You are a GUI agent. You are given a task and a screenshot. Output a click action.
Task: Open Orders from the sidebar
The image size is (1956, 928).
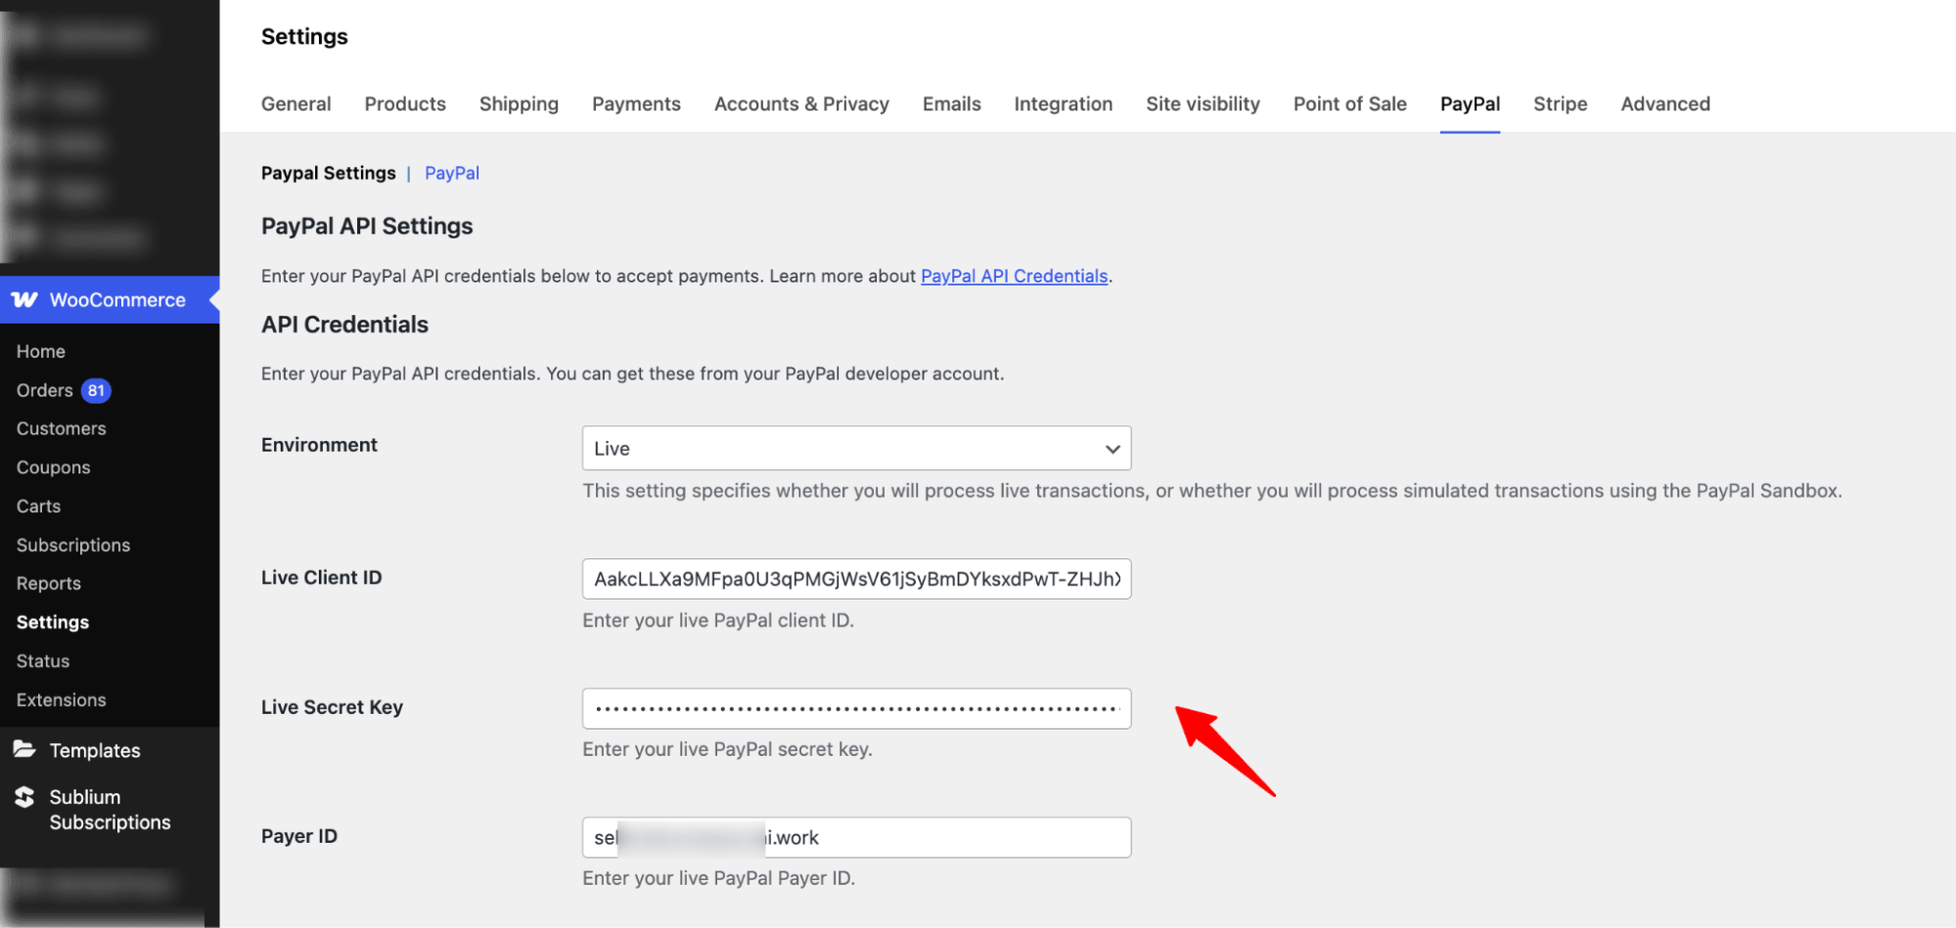[44, 389]
